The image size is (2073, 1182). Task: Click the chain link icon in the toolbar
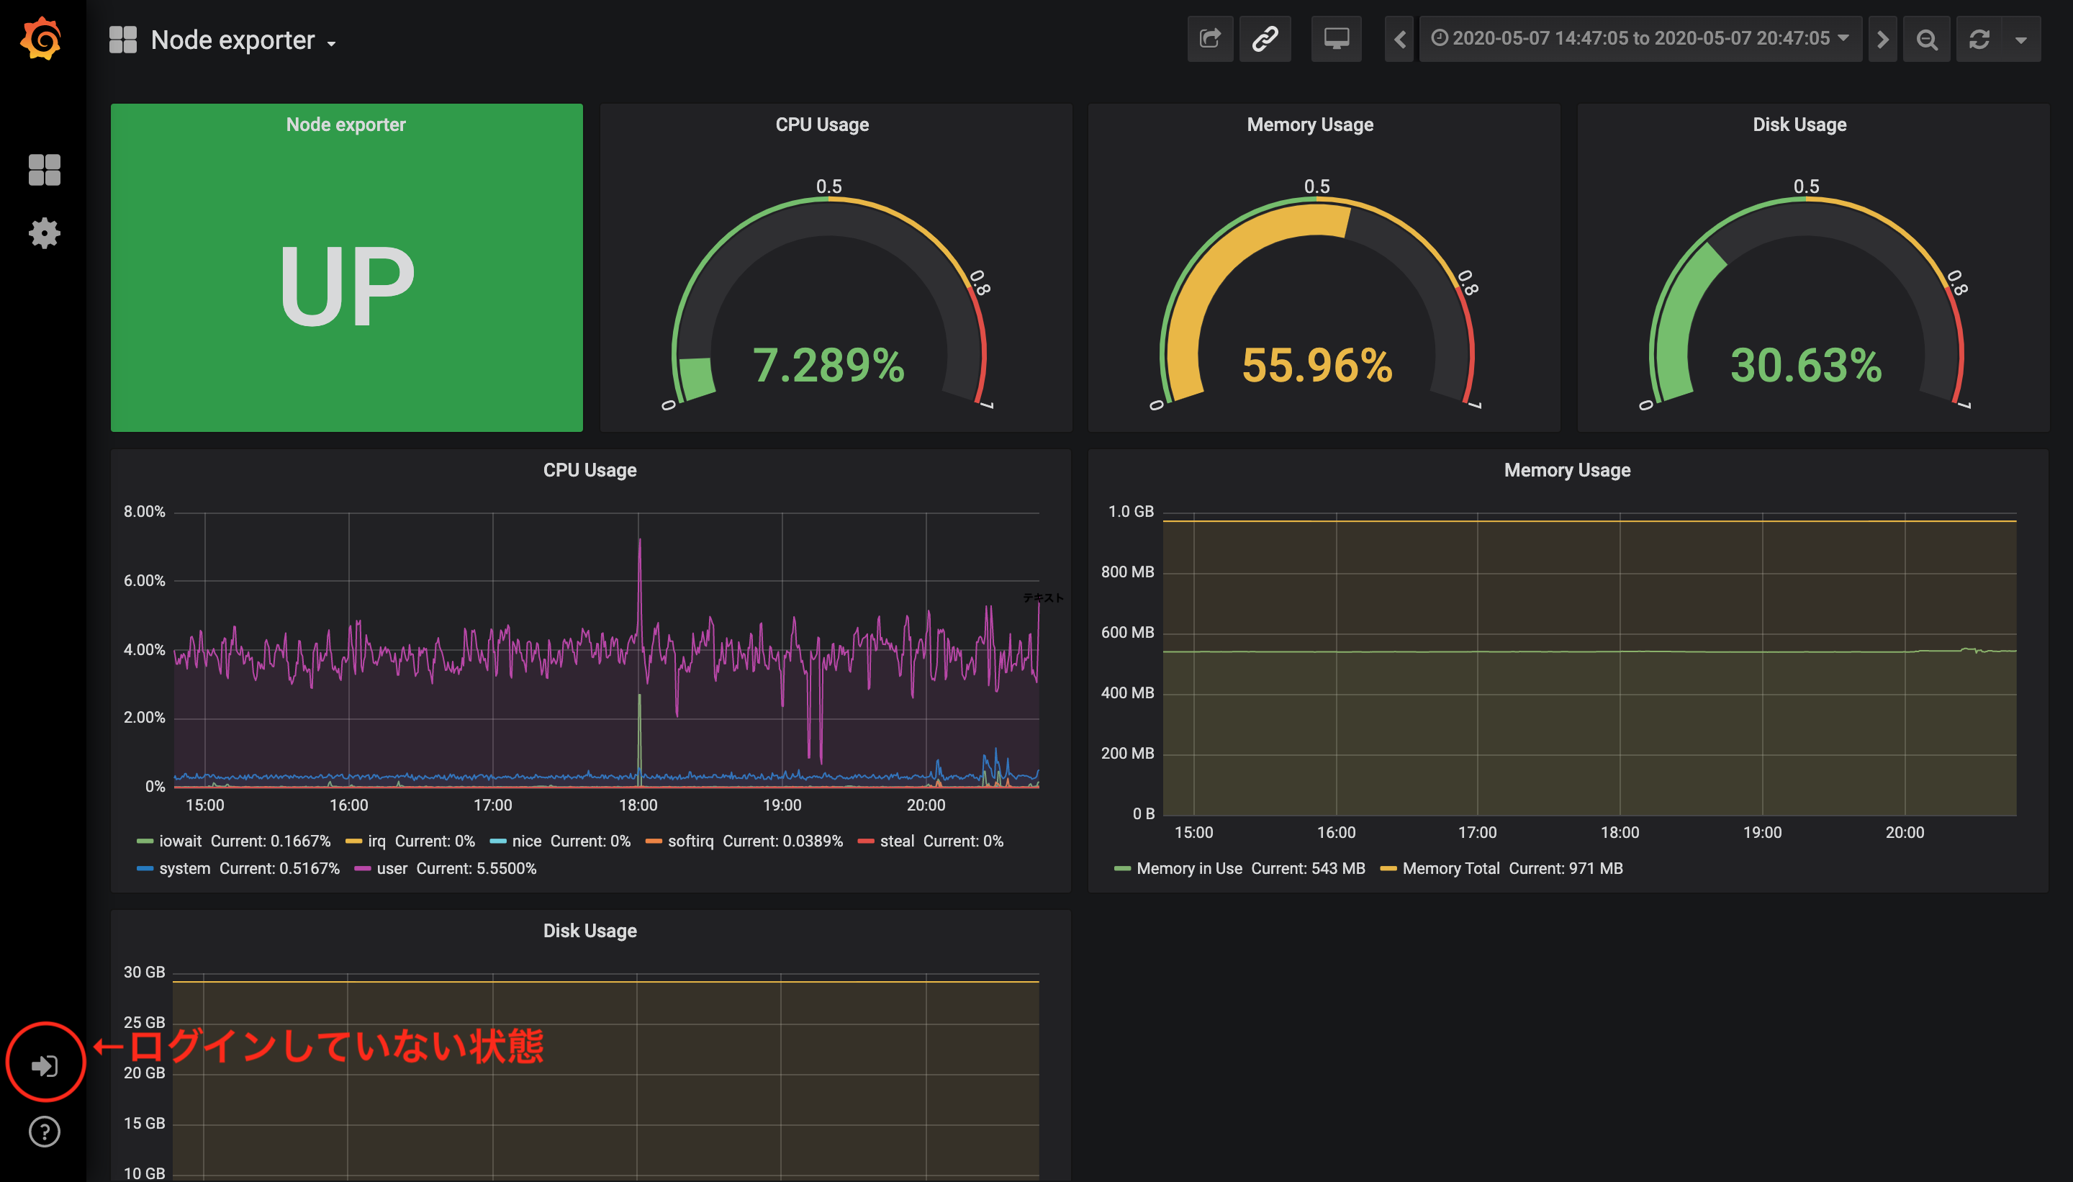1265,39
